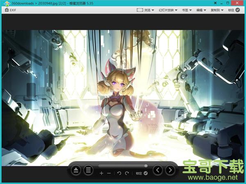246x184 pixels.
Task: Click the eject/open file button
Action: coord(76,171)
